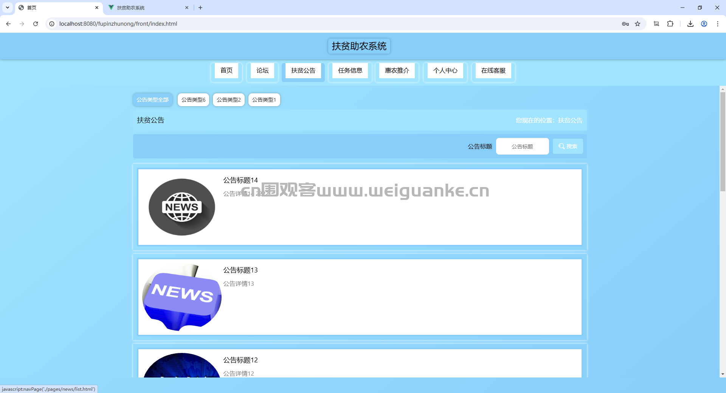The width and height of the screenshot is (726, 393).
Task: Open the 论坛 navigation item
Action: click(262, 71)
